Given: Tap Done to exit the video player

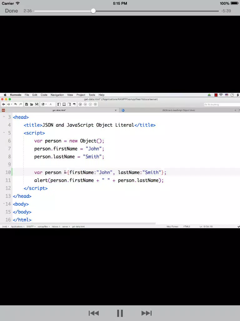Looking at the screenshot, I should point(12,11).
